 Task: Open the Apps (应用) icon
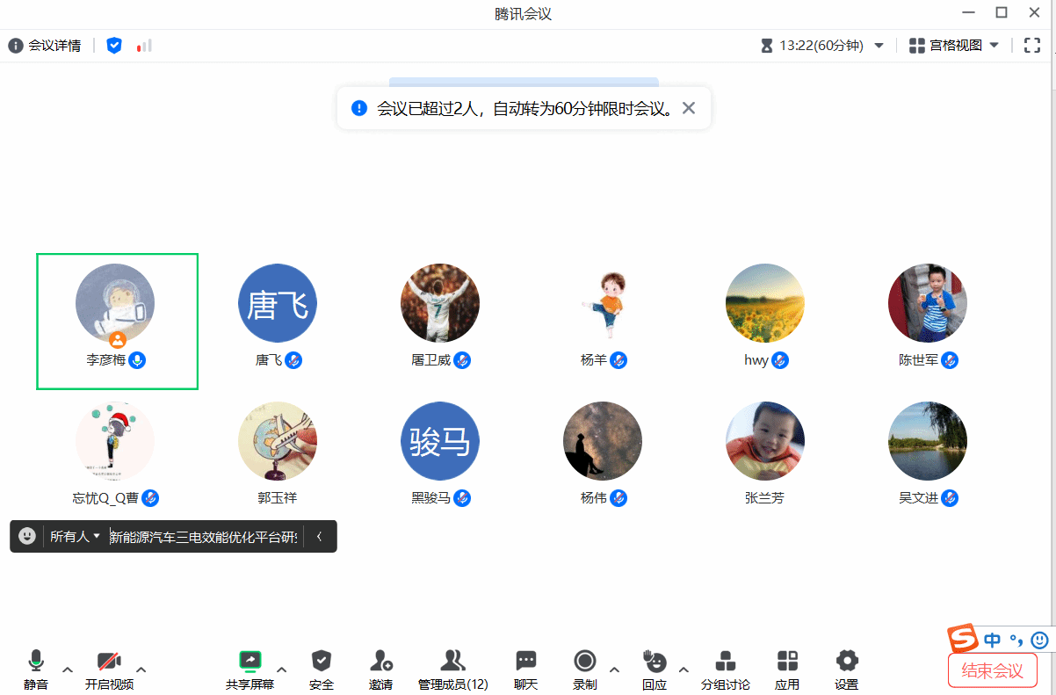pos(787,662)
